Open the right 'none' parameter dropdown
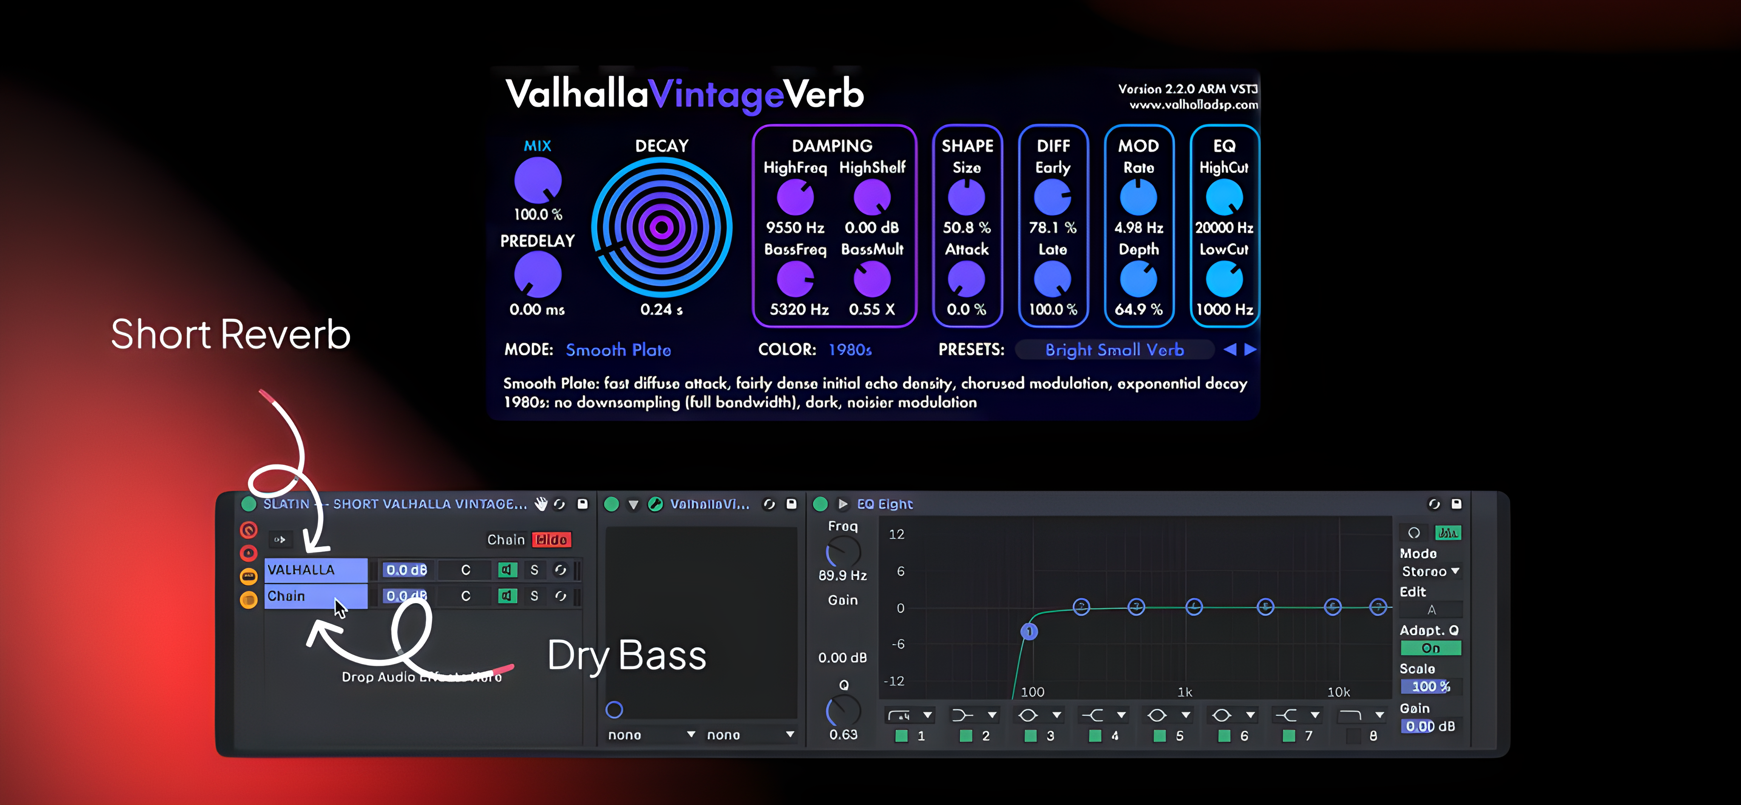 [x=750, y=735]
